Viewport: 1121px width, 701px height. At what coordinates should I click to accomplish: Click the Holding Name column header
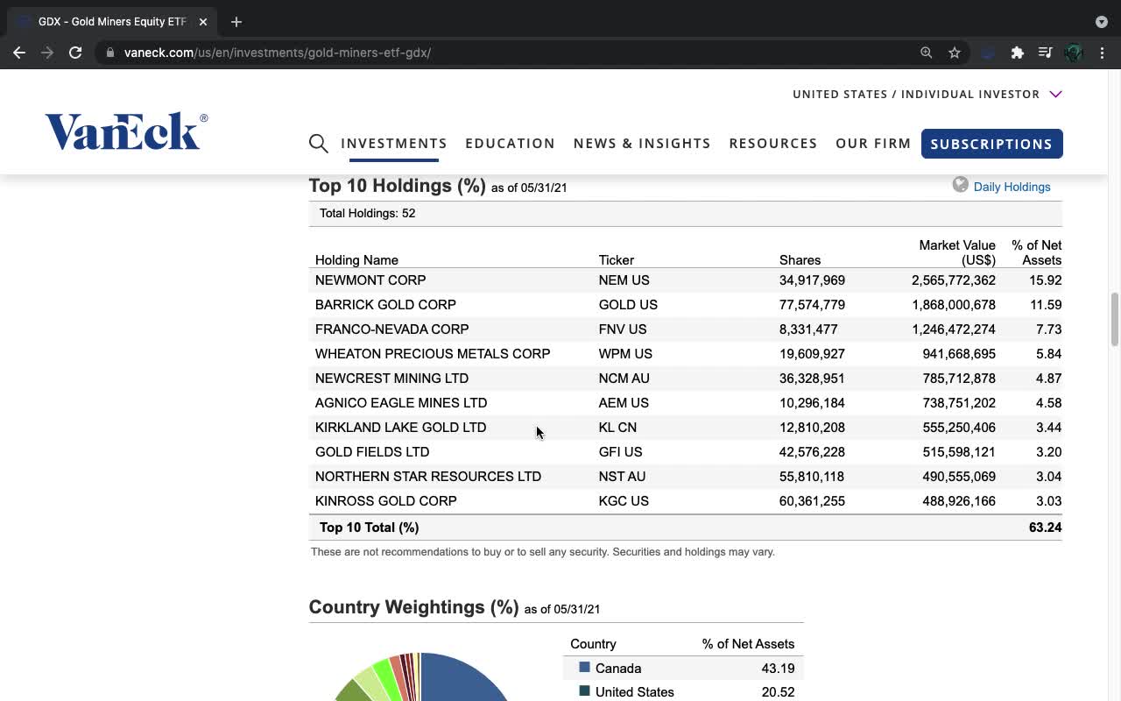[356, 260]
